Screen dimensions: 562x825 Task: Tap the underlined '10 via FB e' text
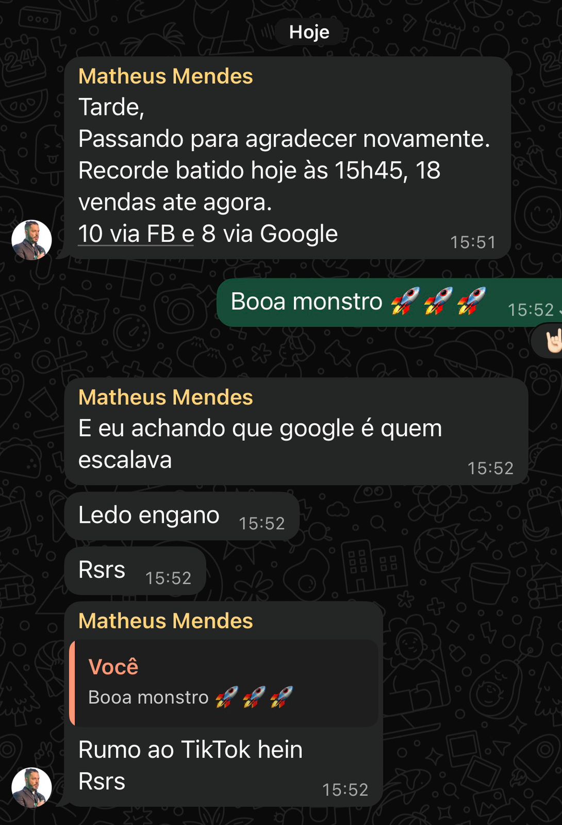point(136,234)
